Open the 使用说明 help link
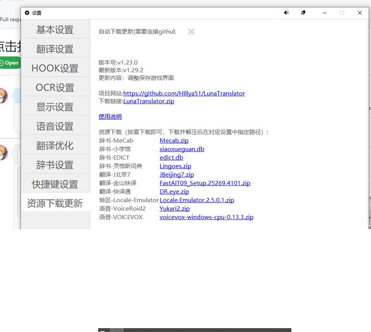The image size is (371, 332). [110, 116]
